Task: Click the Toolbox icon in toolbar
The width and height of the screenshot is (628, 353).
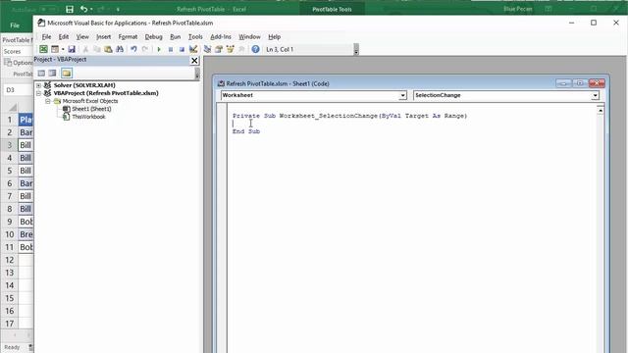Action: 241,49
